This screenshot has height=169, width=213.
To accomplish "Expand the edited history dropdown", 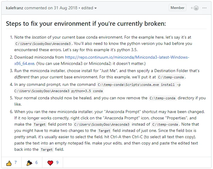I will pyautogui.click(x=89, y=8).
